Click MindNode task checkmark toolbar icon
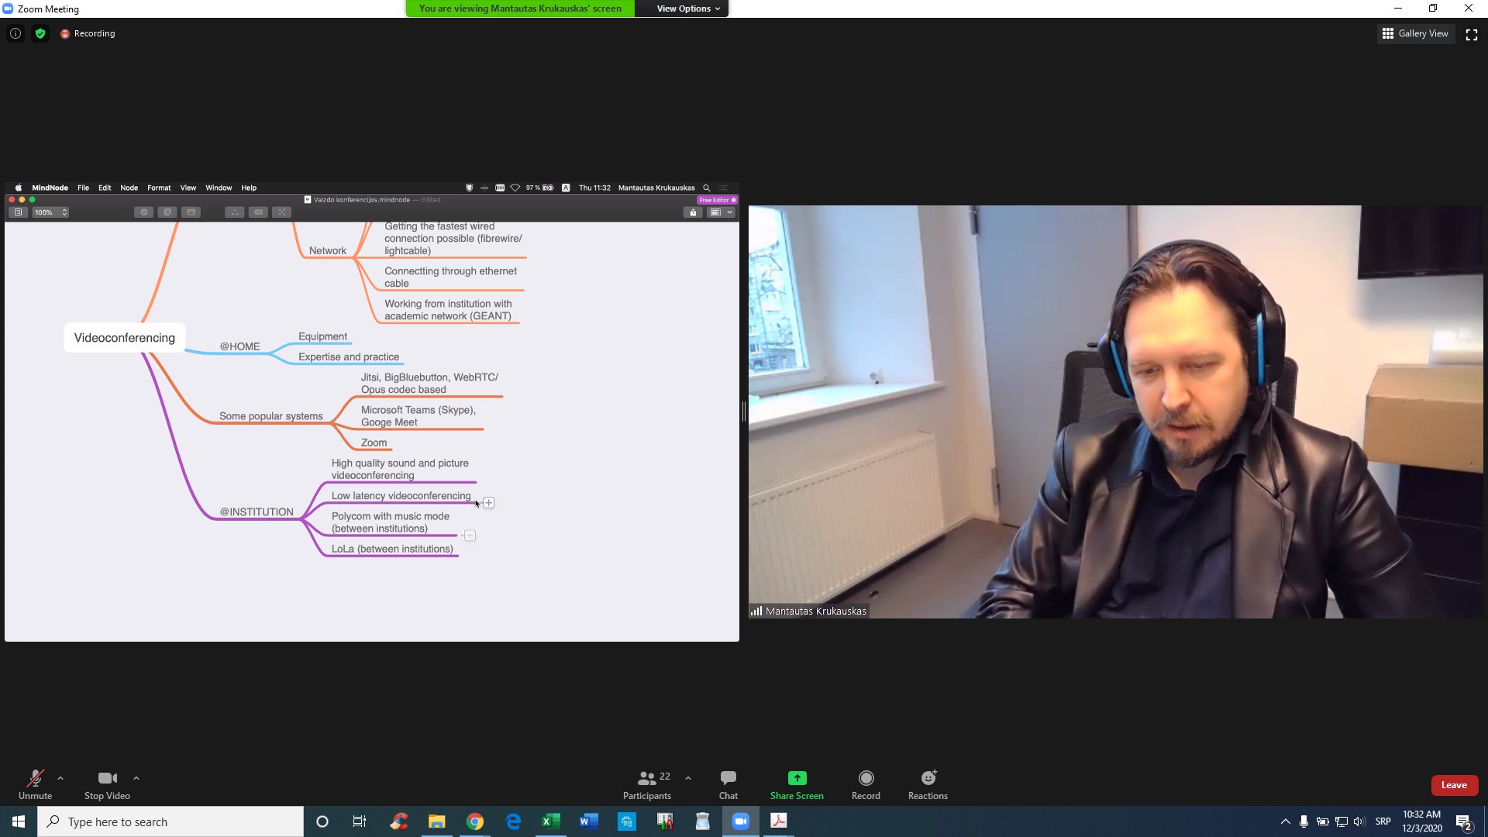This screenshot has width=1488, height=837. [143, 212]
